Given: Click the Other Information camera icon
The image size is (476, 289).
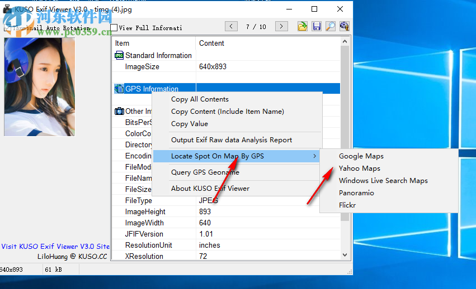Looking at the screenshot, I should [x=119, y=111].
